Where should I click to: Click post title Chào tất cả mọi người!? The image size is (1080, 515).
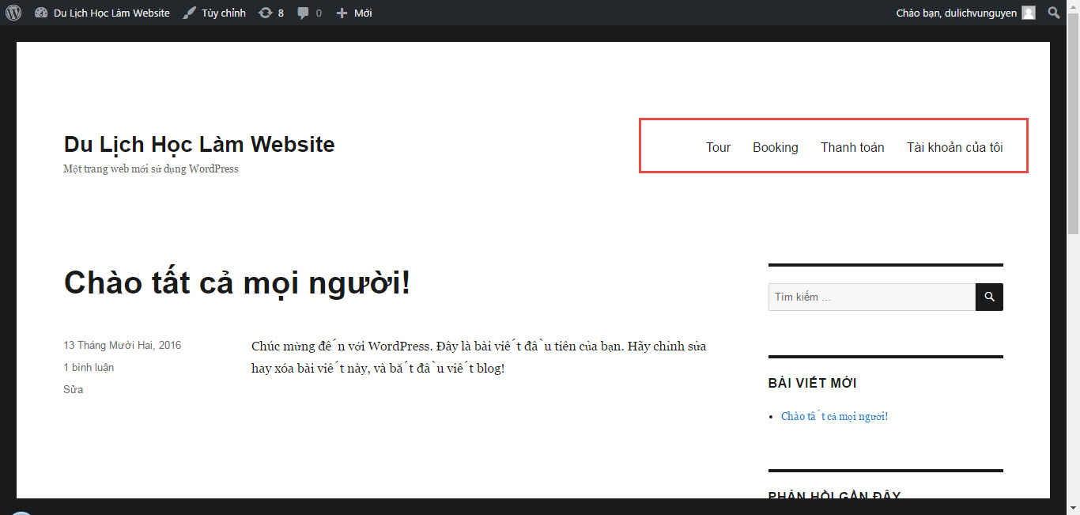237,282
